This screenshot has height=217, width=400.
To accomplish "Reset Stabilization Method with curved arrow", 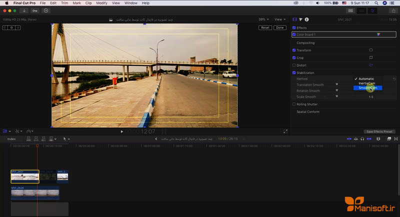I will [394, 79].
